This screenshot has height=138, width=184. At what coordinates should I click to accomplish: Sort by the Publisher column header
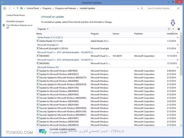click(138, 34)
